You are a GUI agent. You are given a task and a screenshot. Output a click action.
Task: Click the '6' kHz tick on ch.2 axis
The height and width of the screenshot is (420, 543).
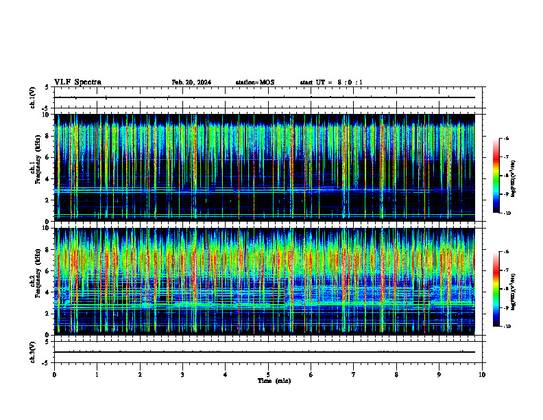tap(47, 271)
